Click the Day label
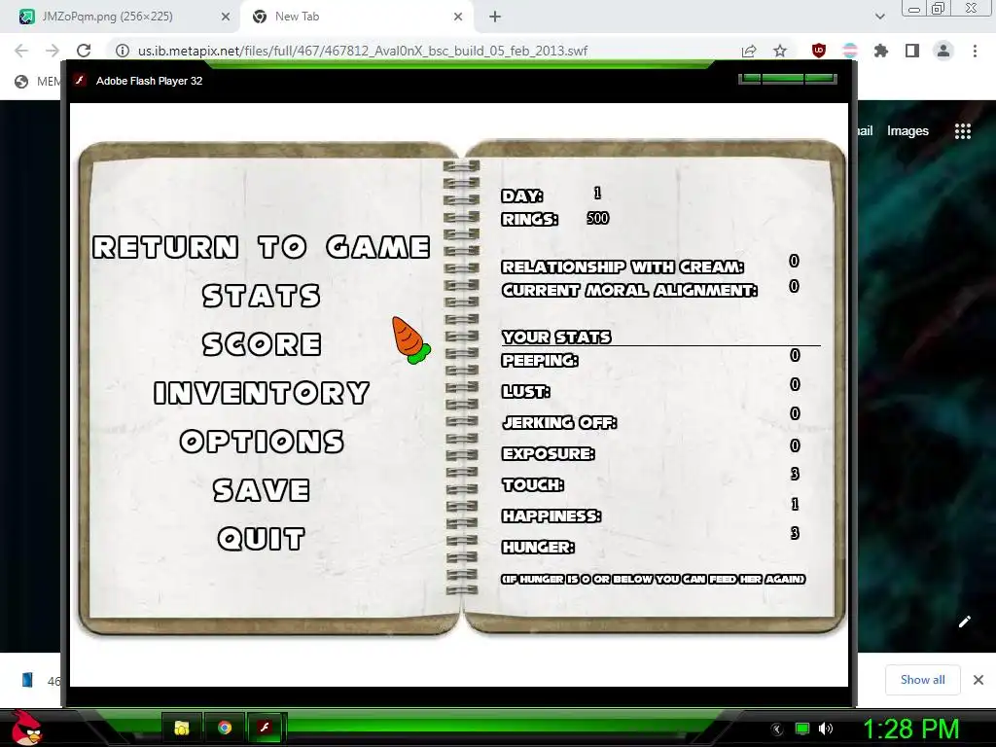The height and width of the screenshot is (747, 996). [x=522, y=196]
